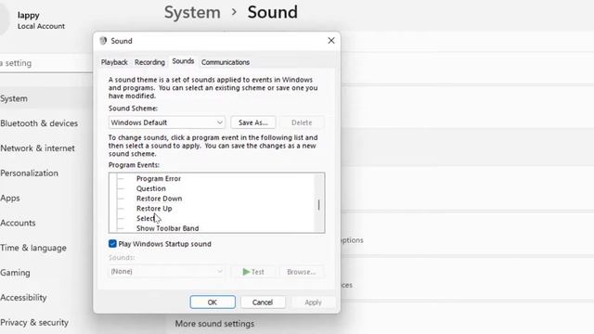594x334 pixels.
Task: Click the Program Events scrollbar thumb
Action: pos(319,205)
